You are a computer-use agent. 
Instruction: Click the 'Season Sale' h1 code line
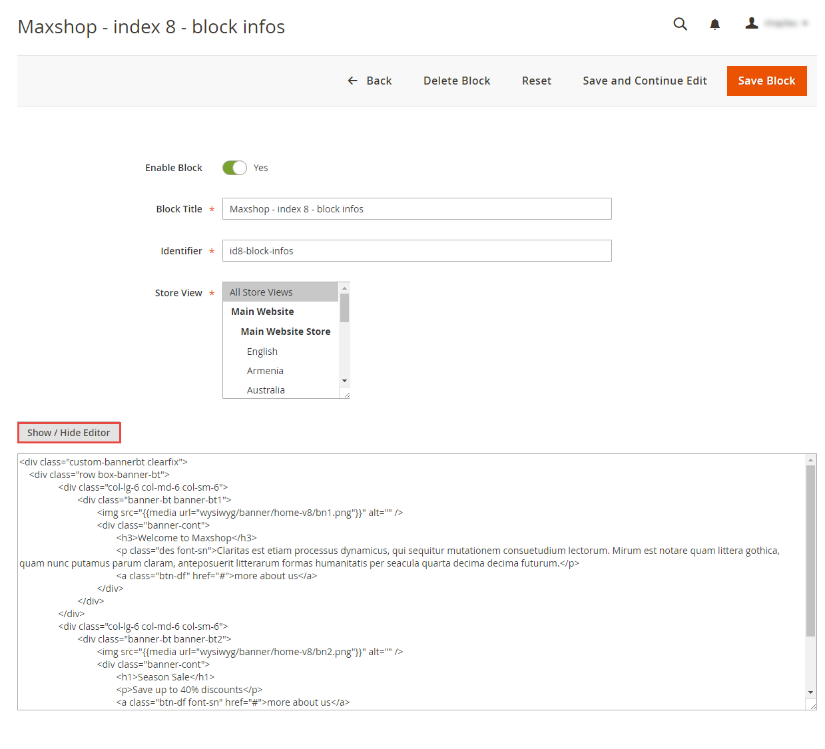165,677
